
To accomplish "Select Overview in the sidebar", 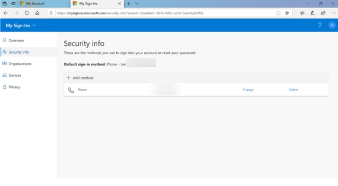I will (16, 41).
